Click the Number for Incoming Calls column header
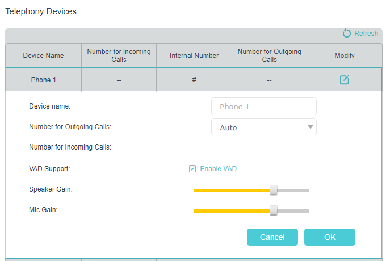Screen dimensions: 386x261 point(119,56)
